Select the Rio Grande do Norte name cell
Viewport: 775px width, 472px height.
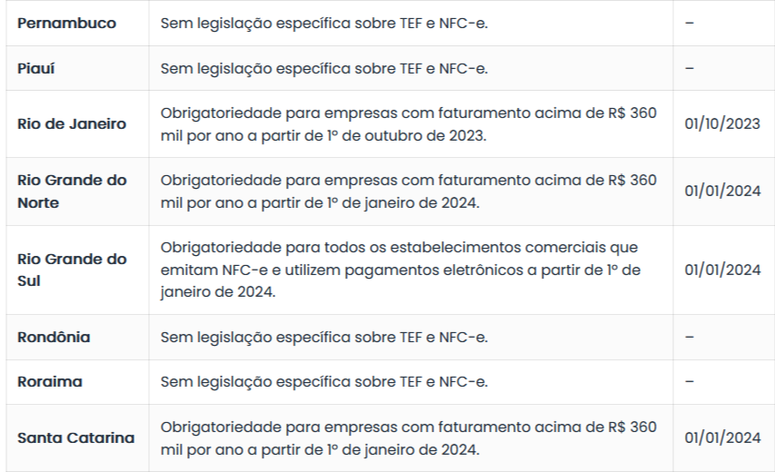pyautogui.click(x=72, y=191)
